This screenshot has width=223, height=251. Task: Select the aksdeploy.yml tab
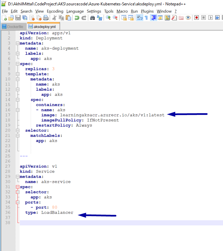tap(43, 26)
